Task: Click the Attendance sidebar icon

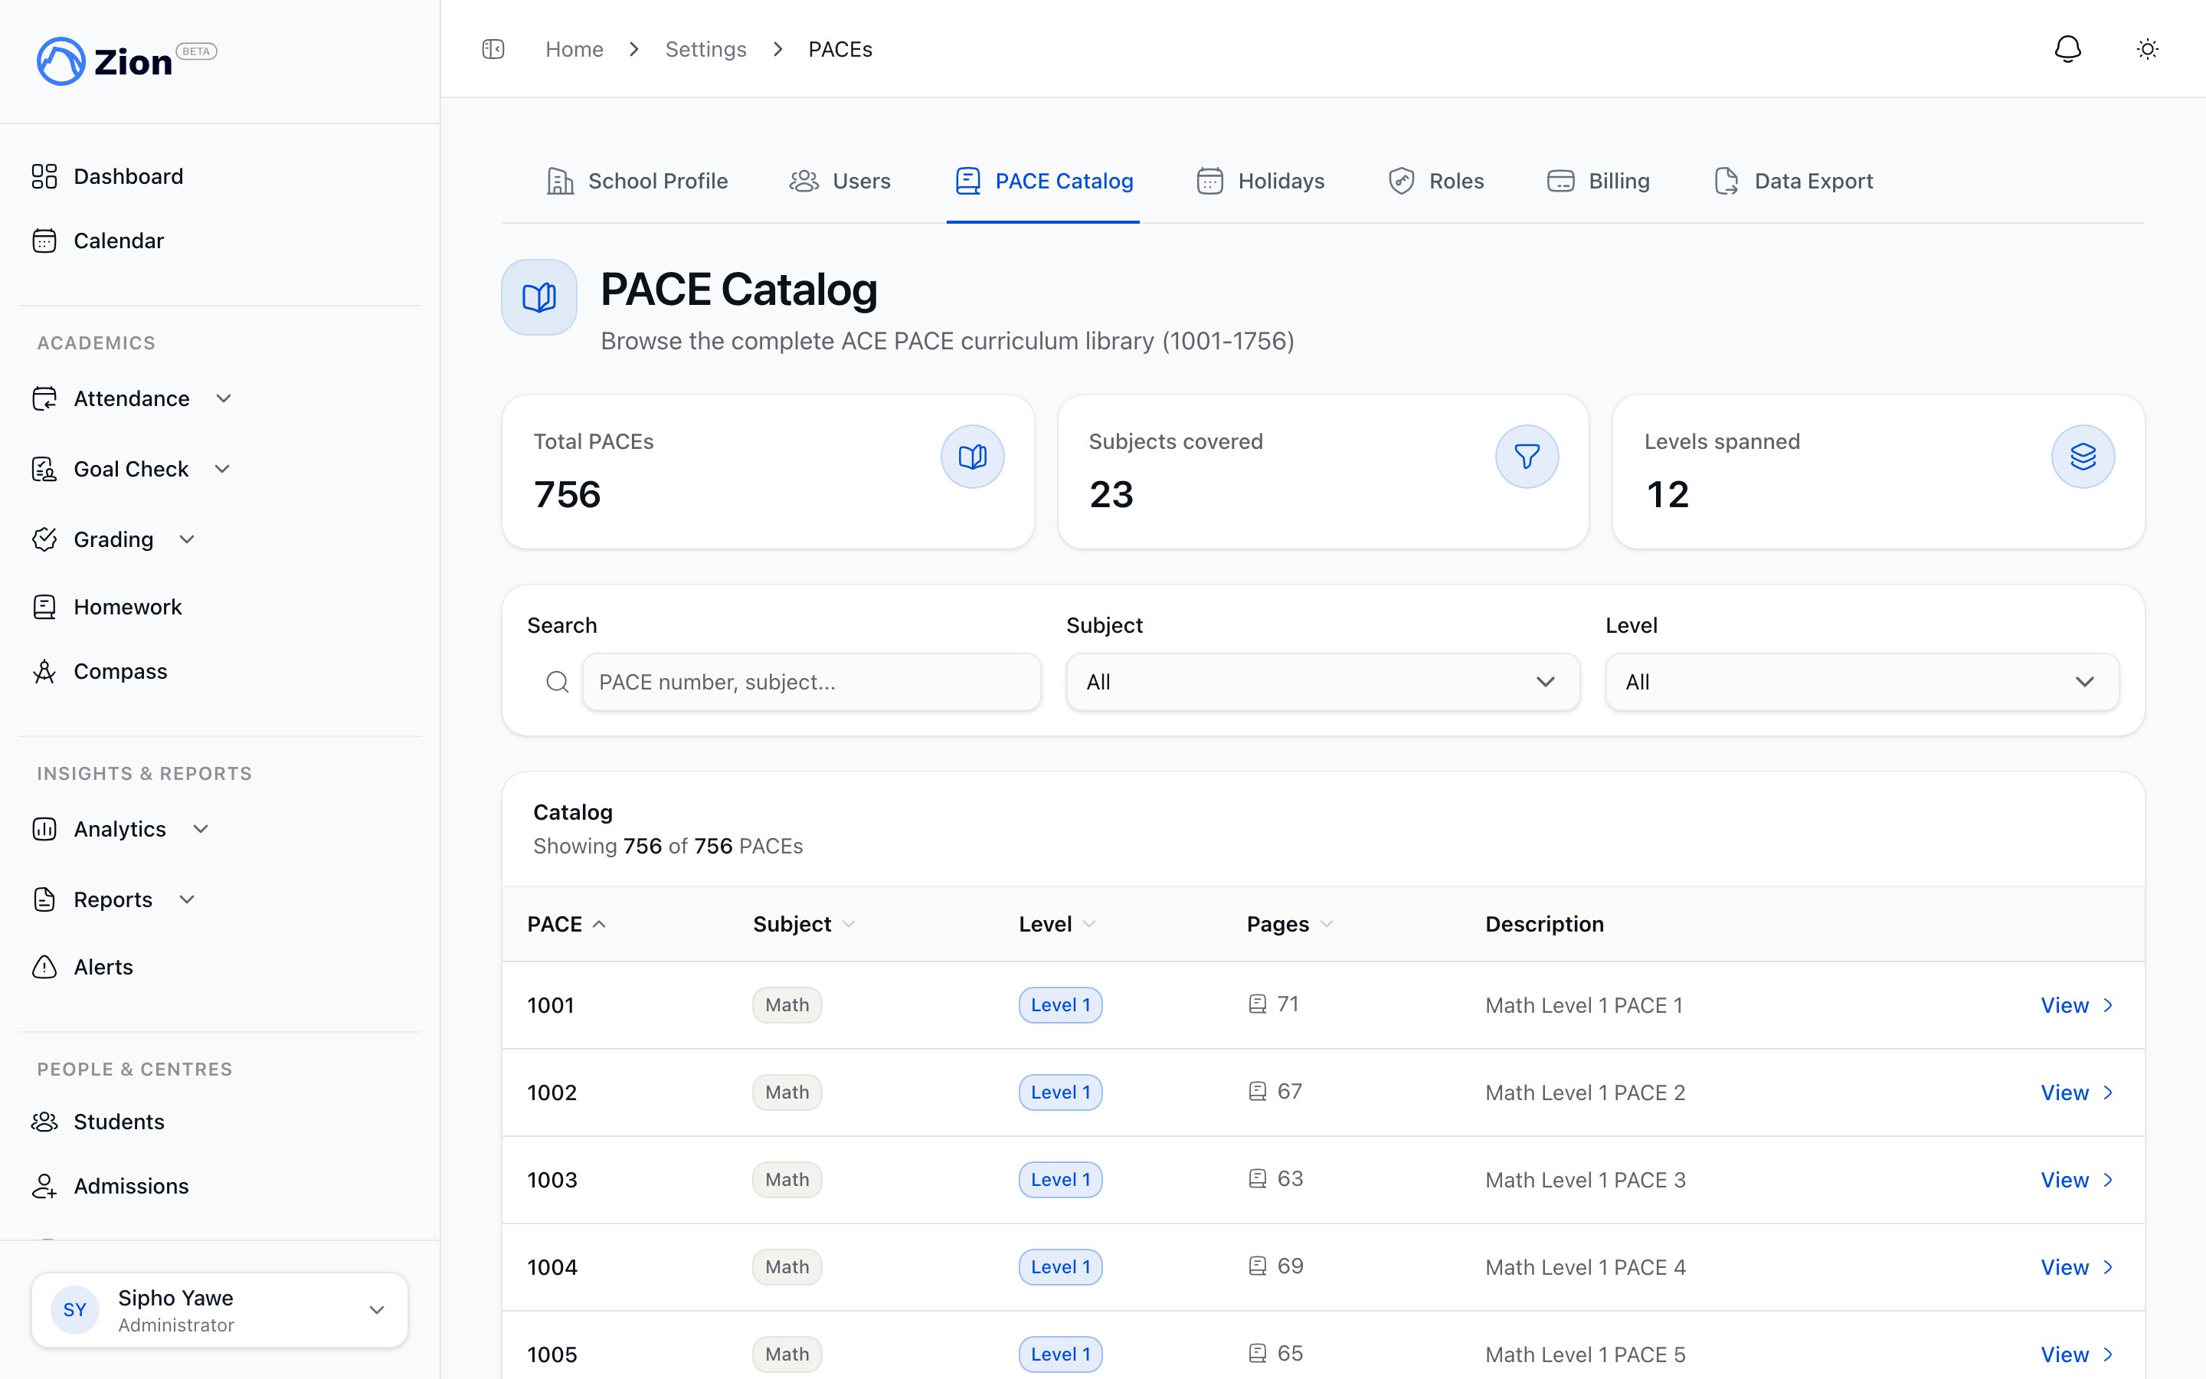Action: 44,398
